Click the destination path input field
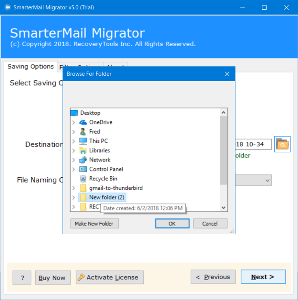Viewport: 298px width, 300px height. (x=253, y=144)
